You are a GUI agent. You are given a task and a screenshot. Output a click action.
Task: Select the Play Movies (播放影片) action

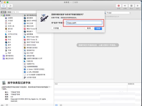tap(30, 32)
